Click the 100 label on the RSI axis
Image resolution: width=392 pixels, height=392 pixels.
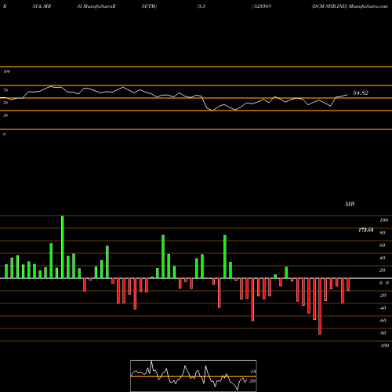coord(6,71)
